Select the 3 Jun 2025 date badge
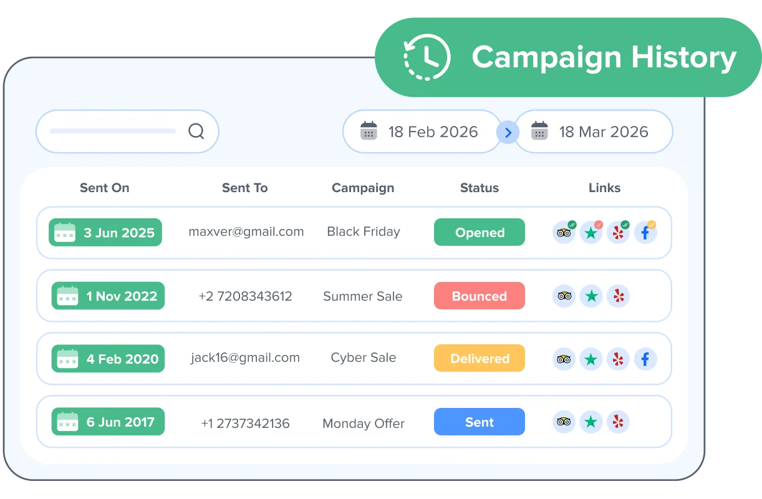This screenshot has height=499, width=762. pos(105,233)
